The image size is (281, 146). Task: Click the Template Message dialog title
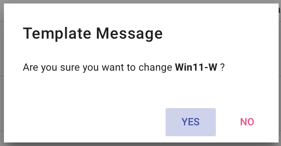[x=93, y=34]
